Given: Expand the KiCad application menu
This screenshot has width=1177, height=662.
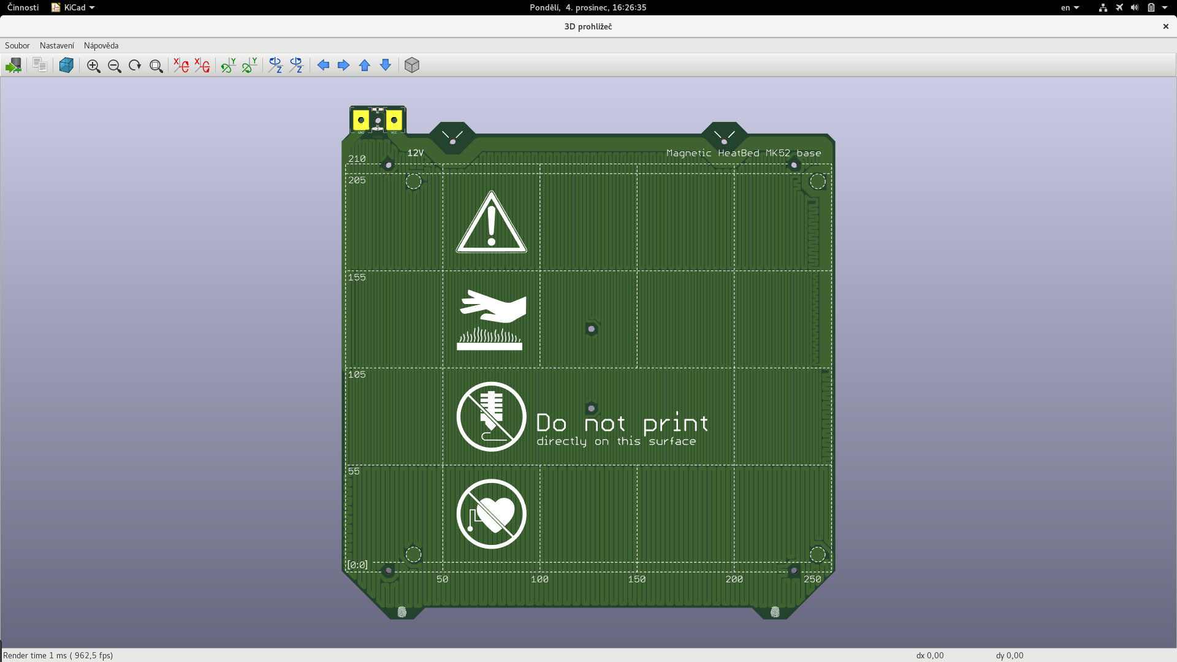Looking at the screenshot, I should pyautogui.click(x=74, y=7).
